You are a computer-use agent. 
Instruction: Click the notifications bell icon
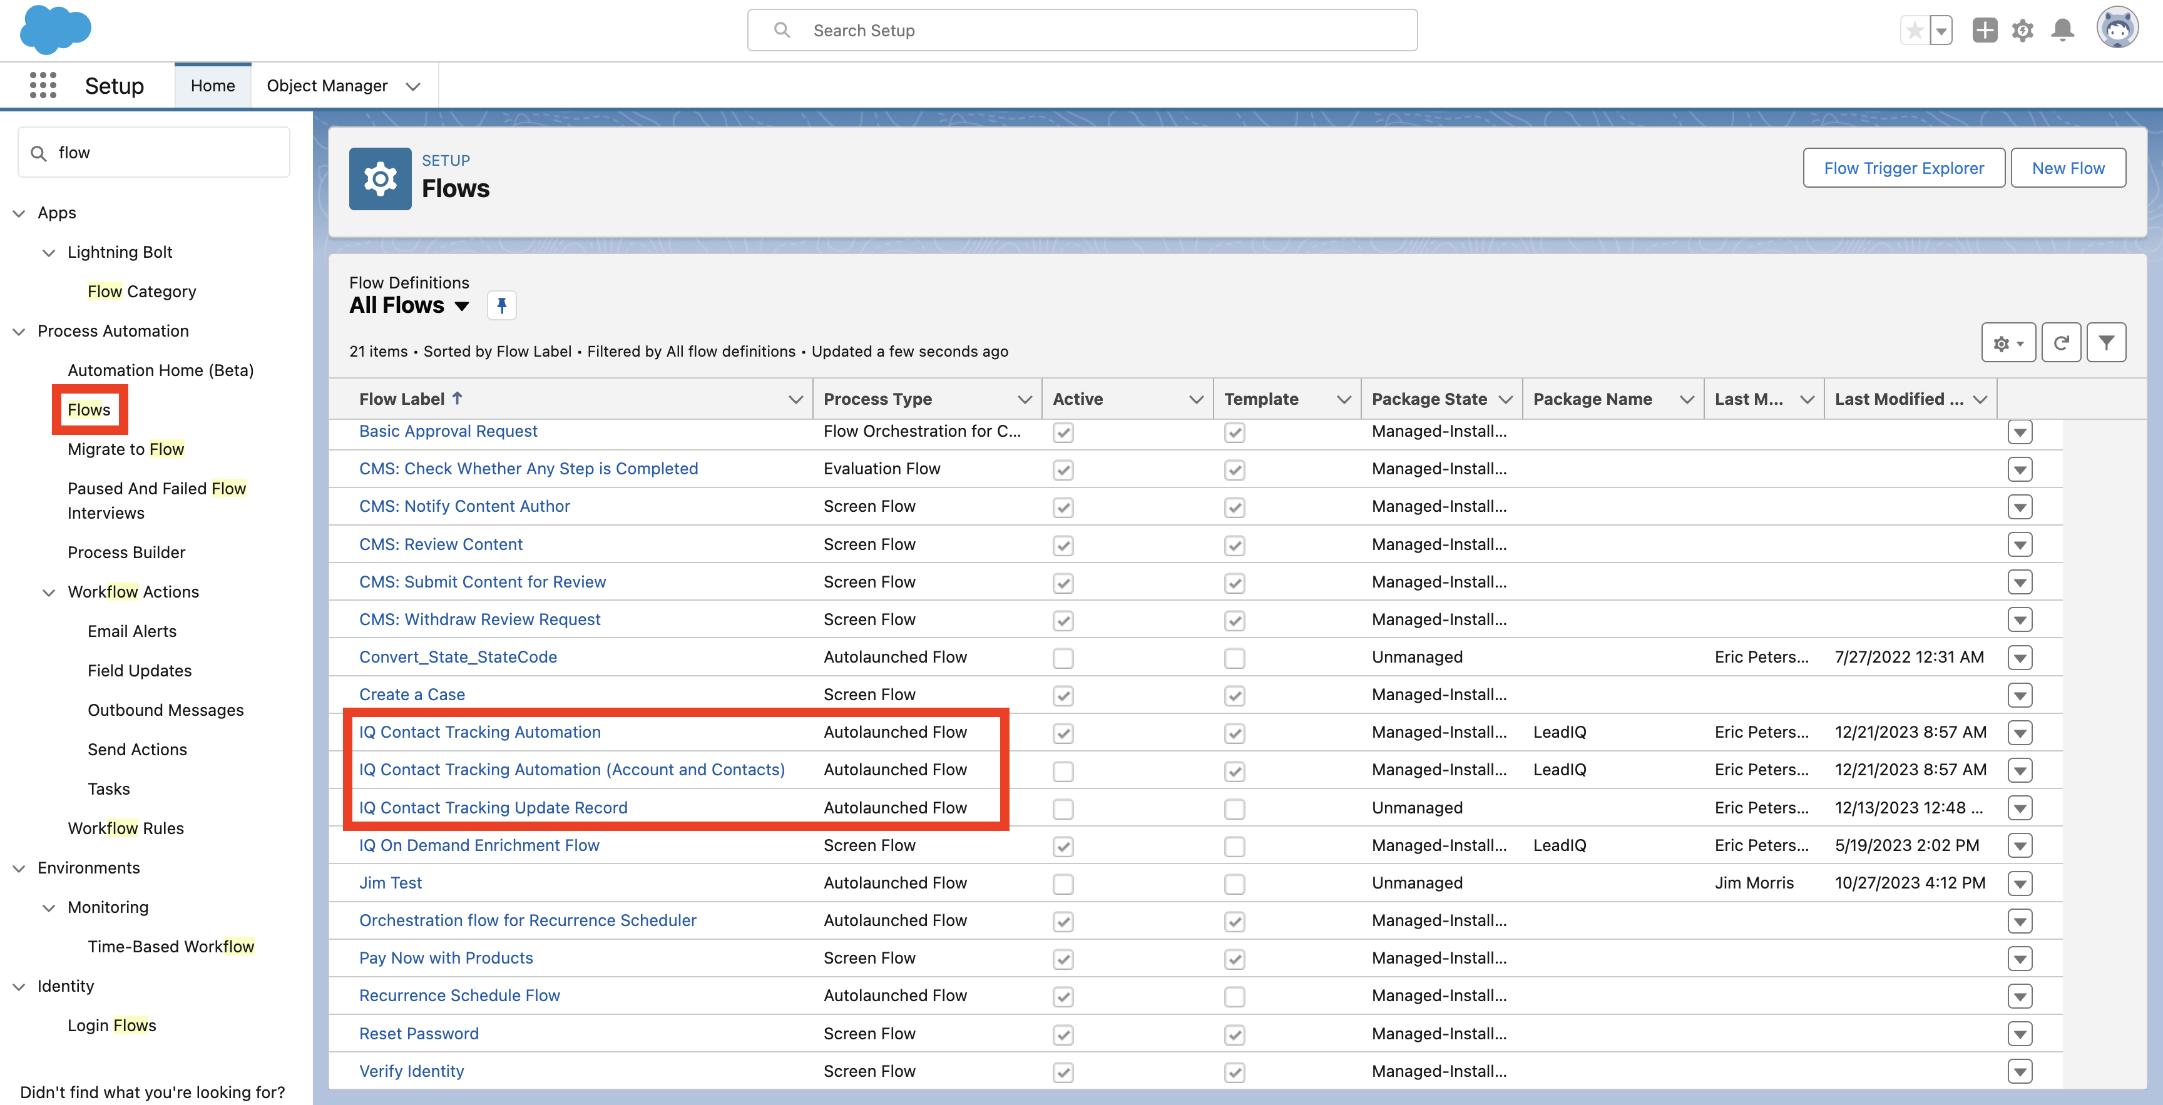[x=2062, y=31]
